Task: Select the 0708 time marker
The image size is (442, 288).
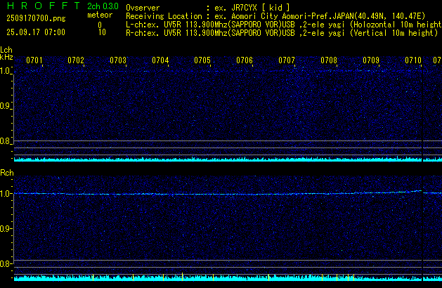Action: click(x=329, y=60)
